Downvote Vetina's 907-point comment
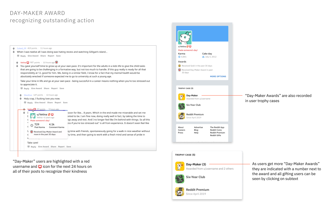 17,66
